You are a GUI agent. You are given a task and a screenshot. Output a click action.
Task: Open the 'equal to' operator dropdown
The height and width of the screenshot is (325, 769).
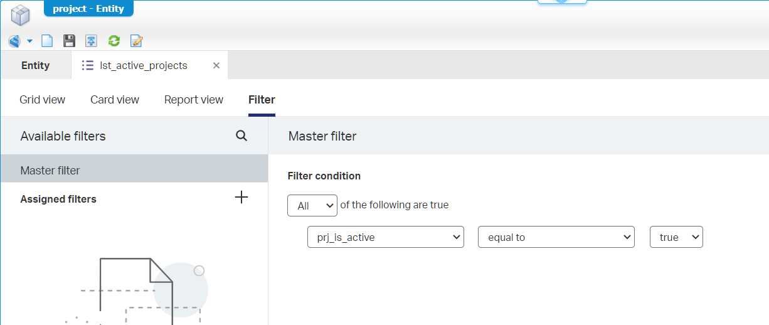coord(556,237)
